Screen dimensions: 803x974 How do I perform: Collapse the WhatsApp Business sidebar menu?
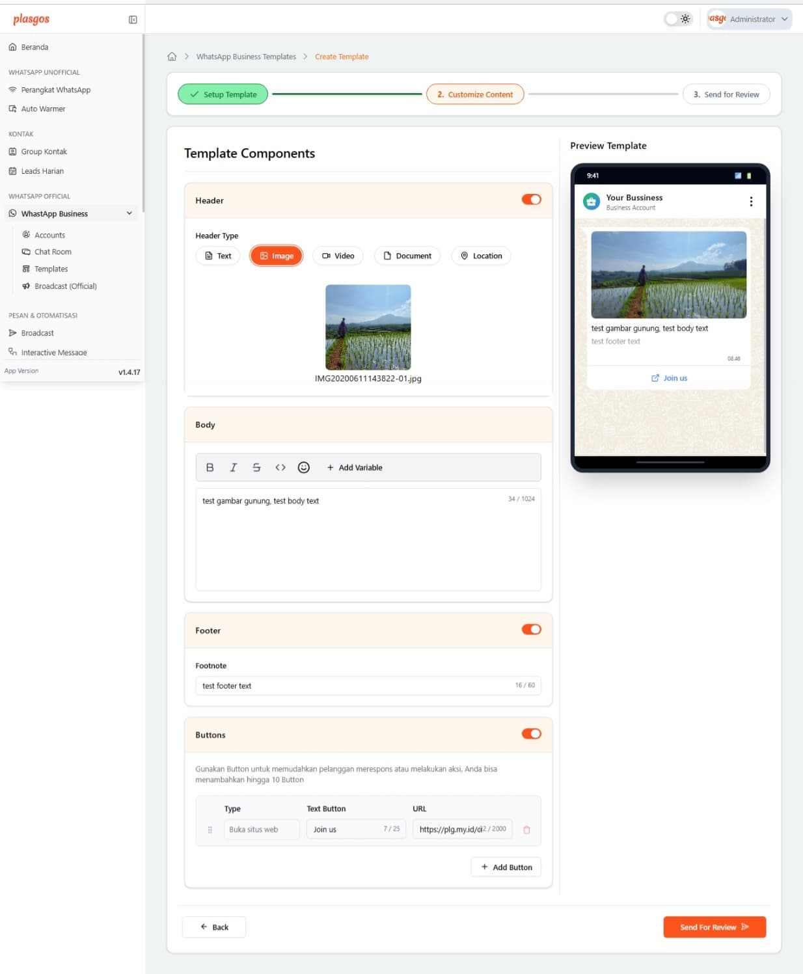tap(129, 213)
